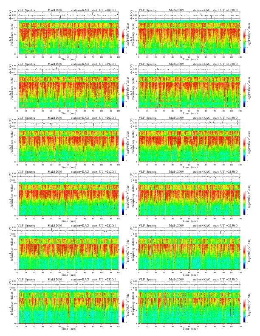Click the ch.1 waveform strip above the 2250 spectrogram
260x336 pixels.
189,231
